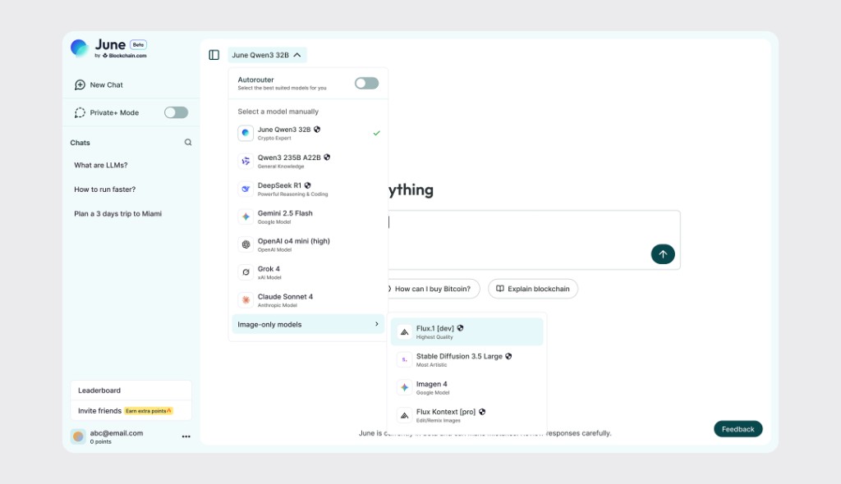Click the Explain blockchain suggestion
This screenshot has width=841, height=484.
click(532, 289)
